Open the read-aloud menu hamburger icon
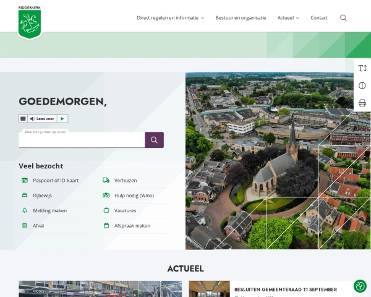The image size is (371, 297). click(23, 119)
